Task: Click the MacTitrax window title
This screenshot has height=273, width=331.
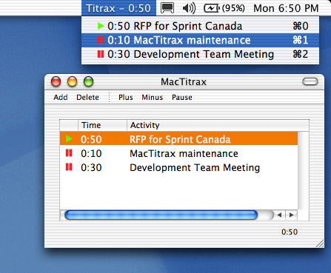Action: coord(184,82)
